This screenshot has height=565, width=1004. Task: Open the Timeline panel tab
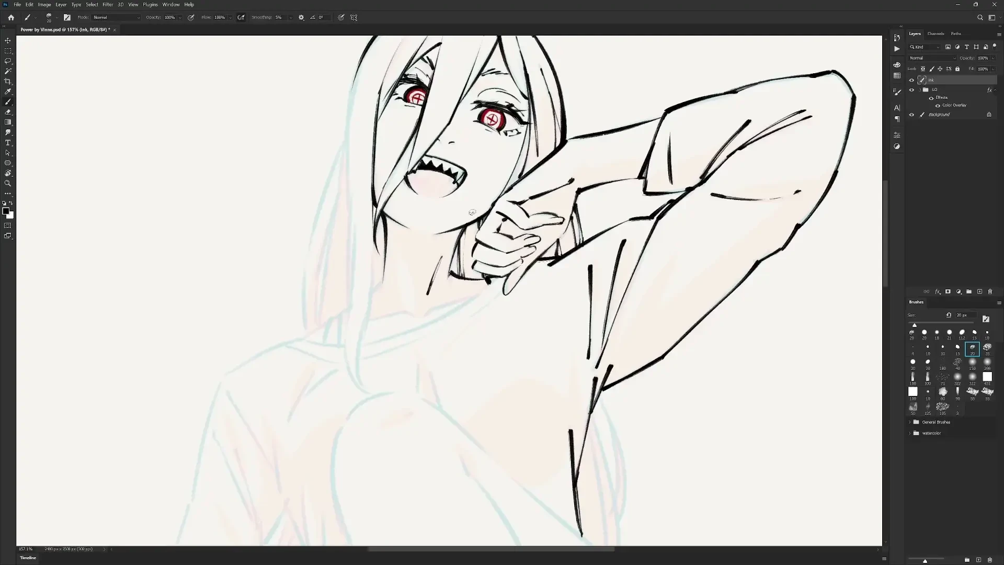pyautogui.click(x=28, y=558)
